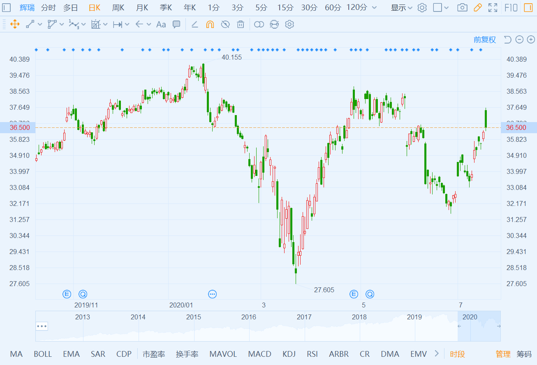
Task: Toggle the magnet snap tool
Action: (210, 25)
